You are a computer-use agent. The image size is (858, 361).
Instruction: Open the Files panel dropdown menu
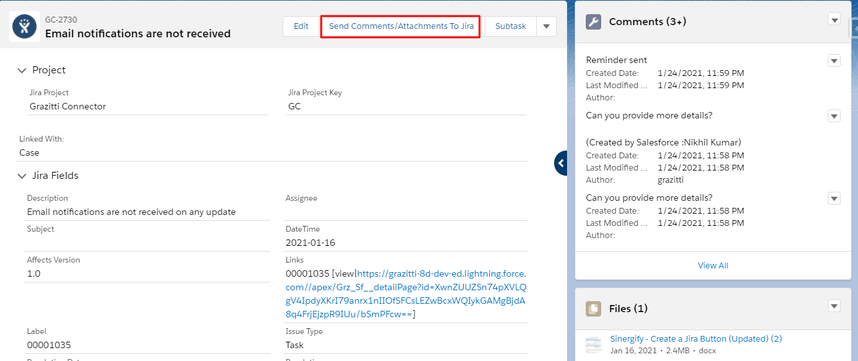pos(834,306)
